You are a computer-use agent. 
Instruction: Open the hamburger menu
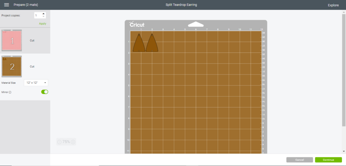point(6,5)
